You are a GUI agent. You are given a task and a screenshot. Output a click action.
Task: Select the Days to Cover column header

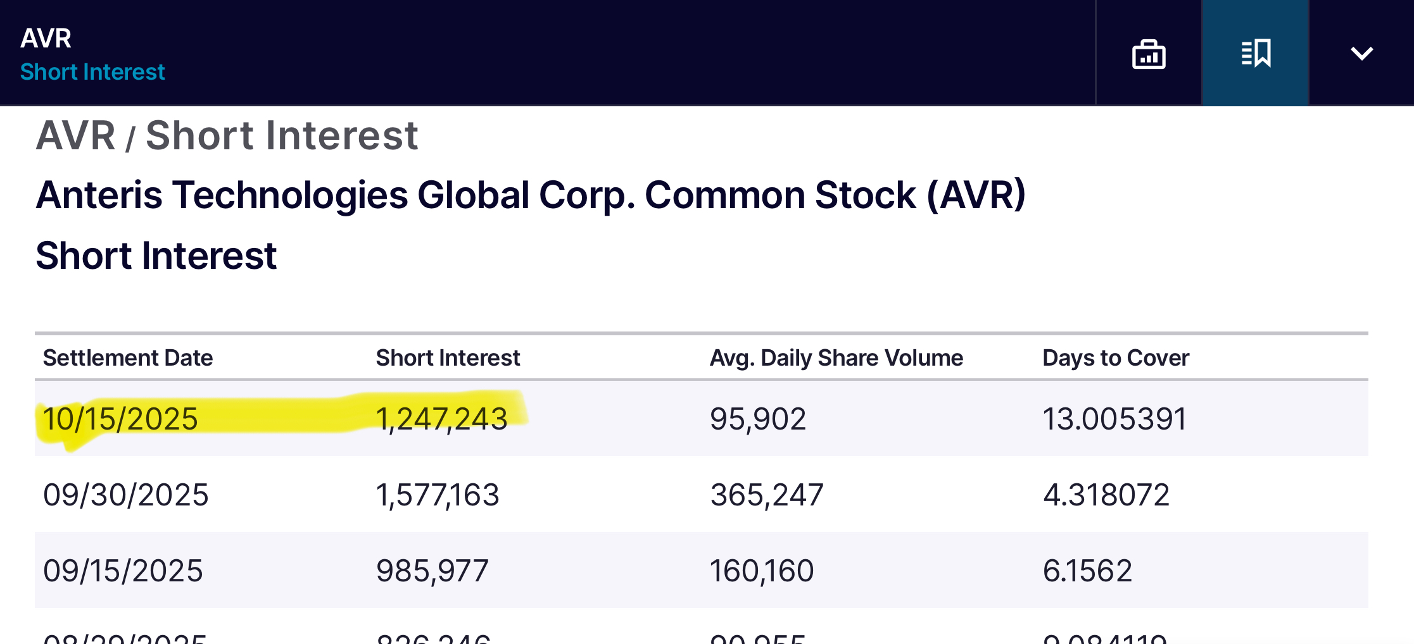pyautogui.click(x=1116, y=358)
